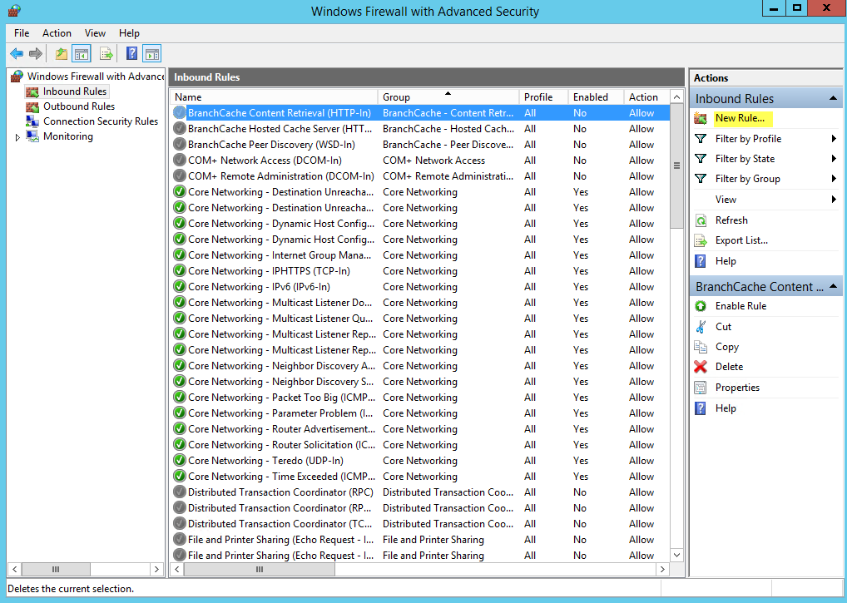This screenshot has width=847, height=603.
Task: Select Core Networking - IPHTTPS (TCP-In) rule
Action: click(421, 271)
